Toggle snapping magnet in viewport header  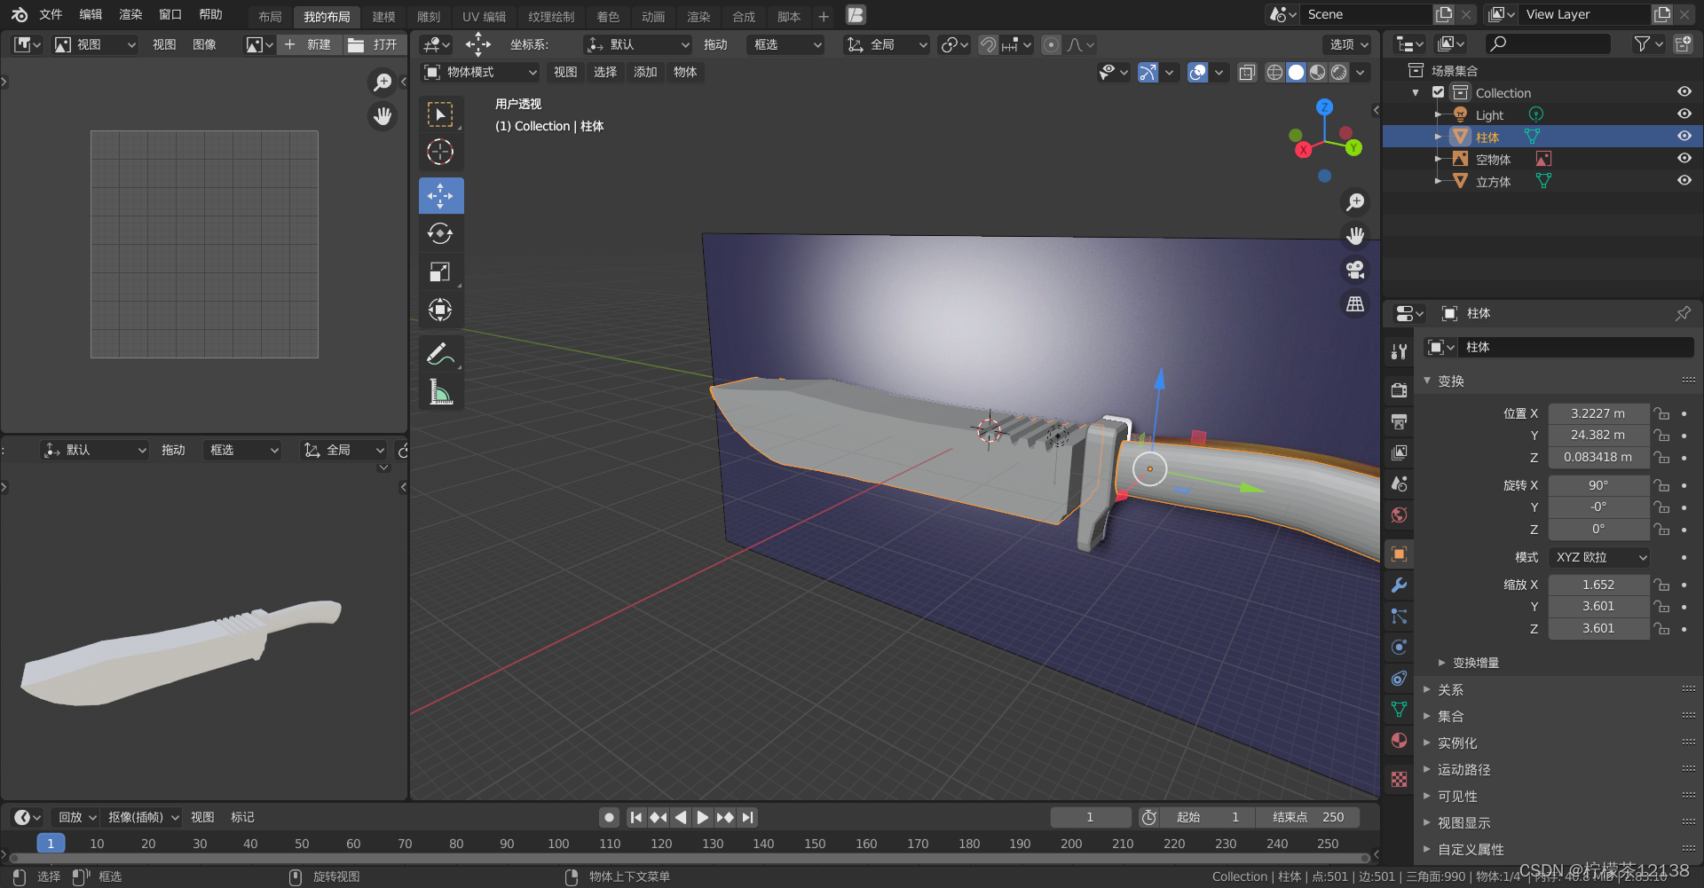pyautogui.click(x=988, y=44)
